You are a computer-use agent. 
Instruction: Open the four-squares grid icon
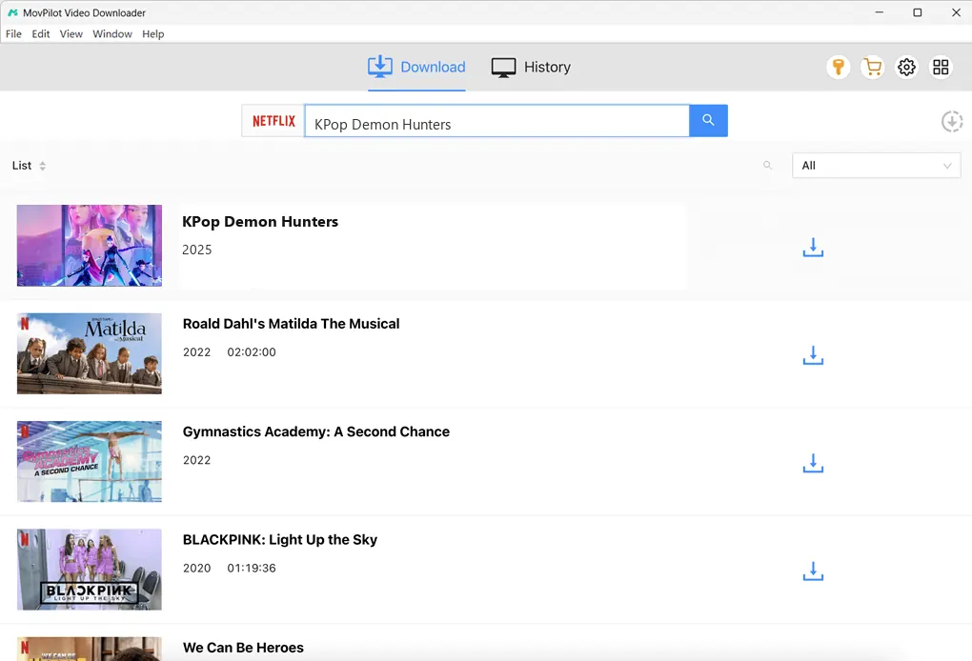point(941,67)
